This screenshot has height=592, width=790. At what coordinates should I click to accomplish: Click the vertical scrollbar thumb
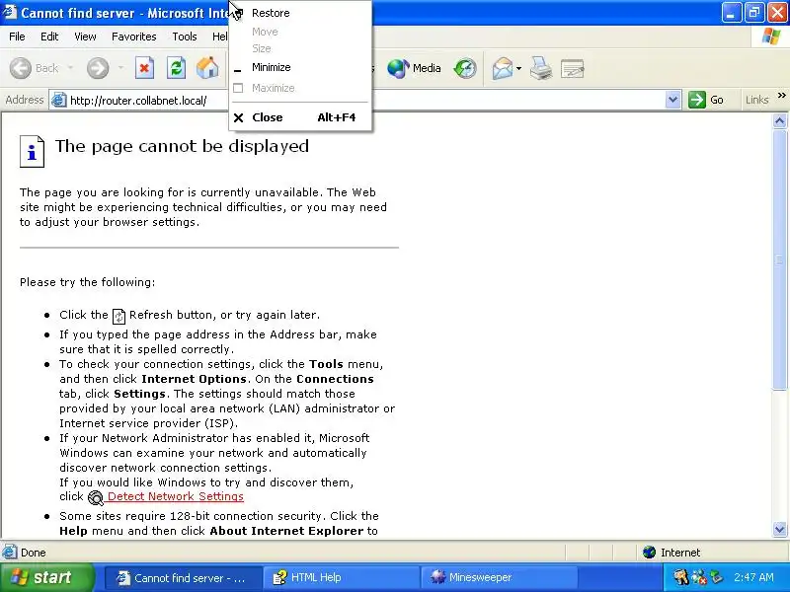(779, 259)
